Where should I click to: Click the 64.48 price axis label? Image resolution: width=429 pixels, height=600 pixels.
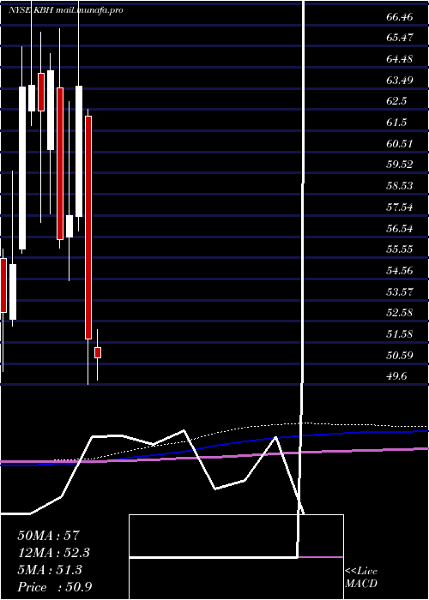click(400, 59)
